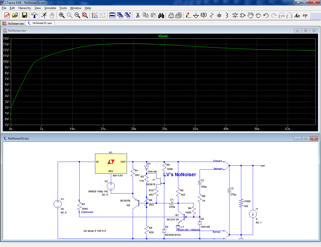Run the simulation with running-man icon

tap(44, 16)
